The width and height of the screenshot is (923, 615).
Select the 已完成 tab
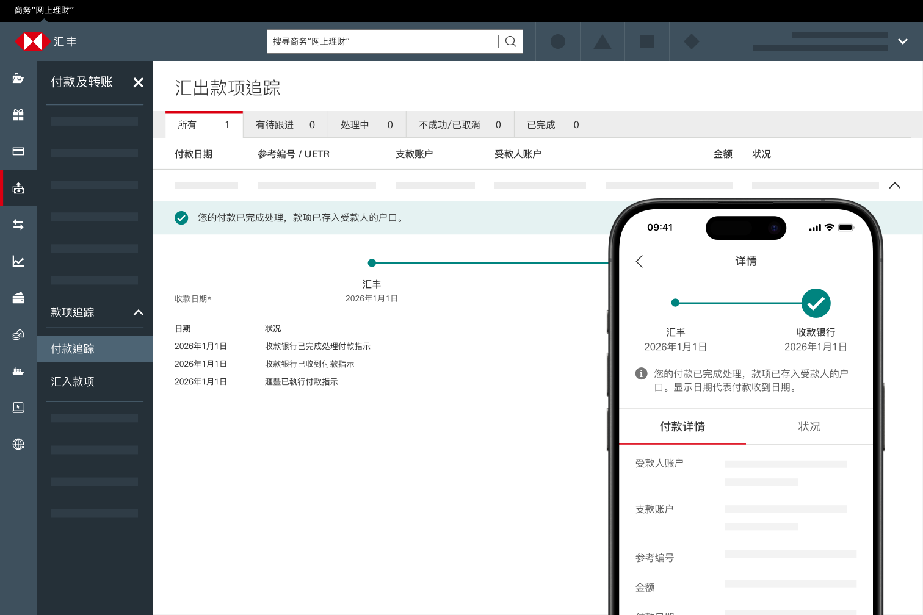click(x=553, y=125)
